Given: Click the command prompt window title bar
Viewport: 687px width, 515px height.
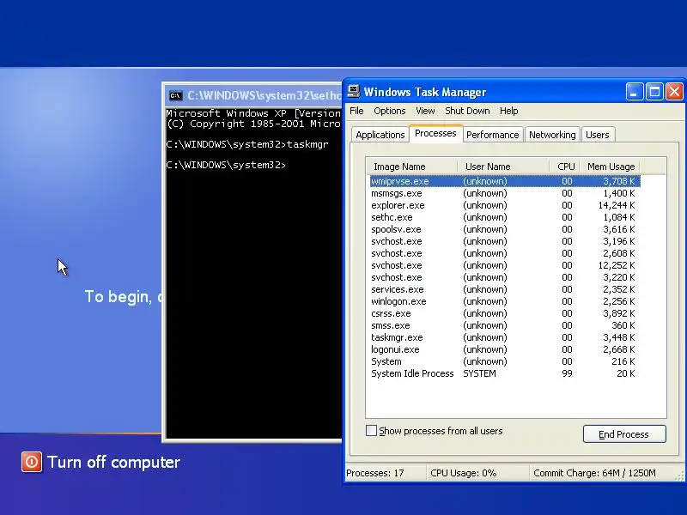Looking at the screenshot, I should click(x=252, y=95).
